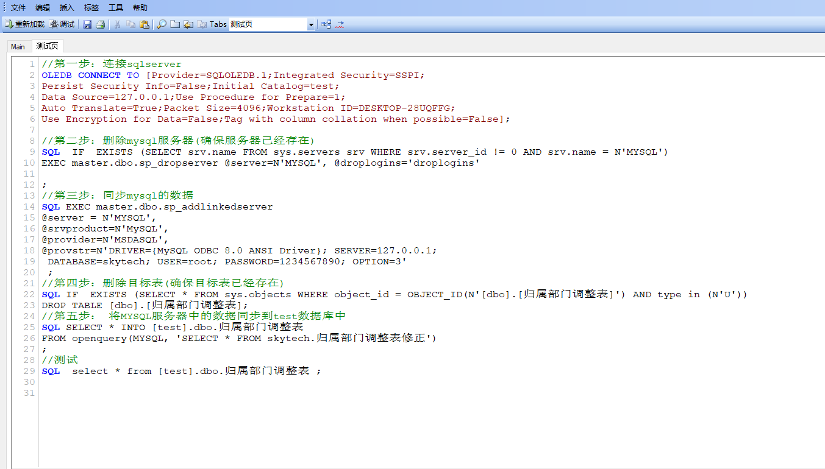Screen dimensions: 825x469
Task: Click line number 31 in the gutter
Action: click(29, 393)
